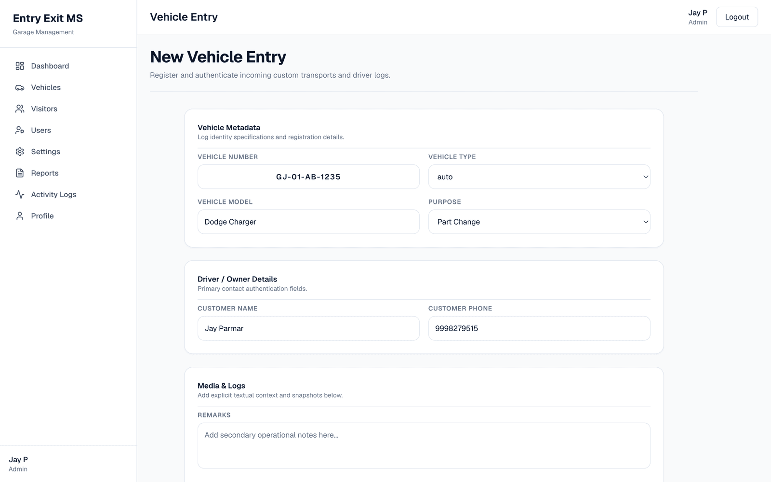Click the Logout button

coord(737,17)
